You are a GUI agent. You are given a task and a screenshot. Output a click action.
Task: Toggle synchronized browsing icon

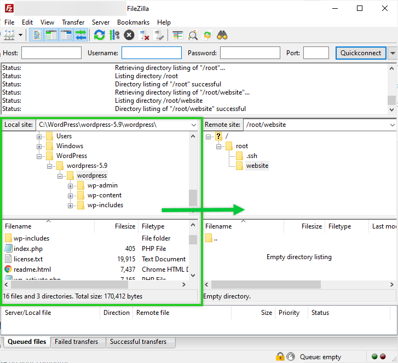[207, 36]
